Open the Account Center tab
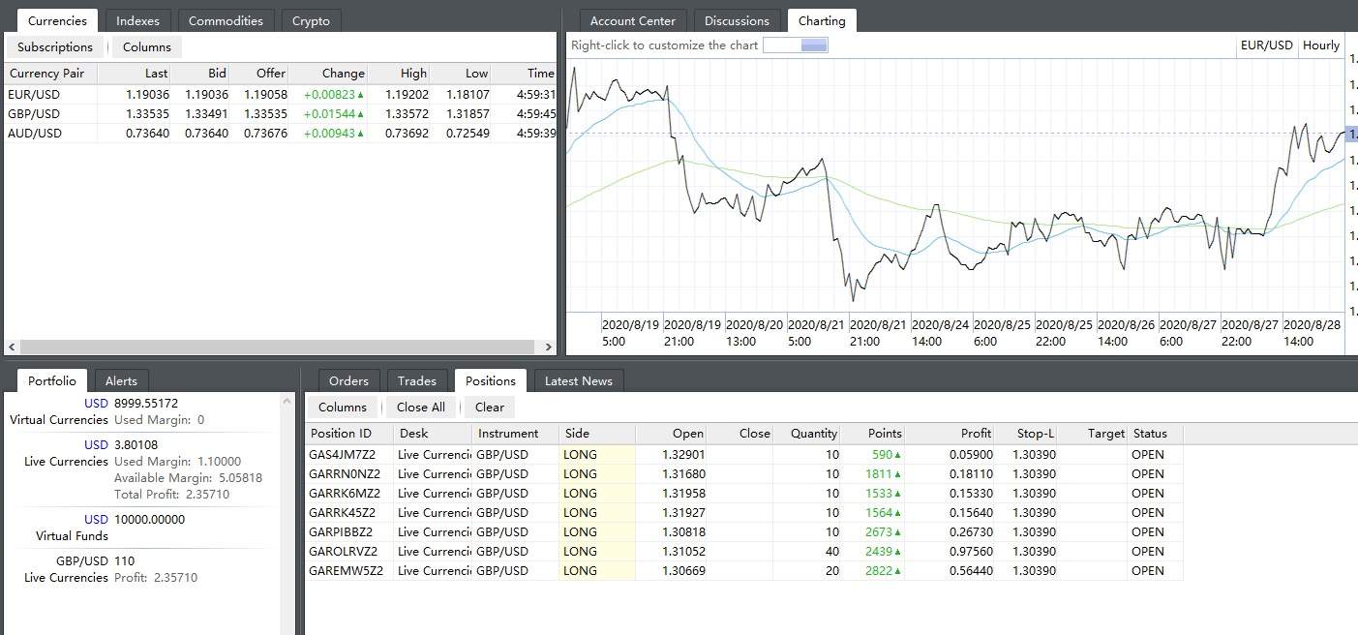The image size is (1358, 635). (633, 20)
